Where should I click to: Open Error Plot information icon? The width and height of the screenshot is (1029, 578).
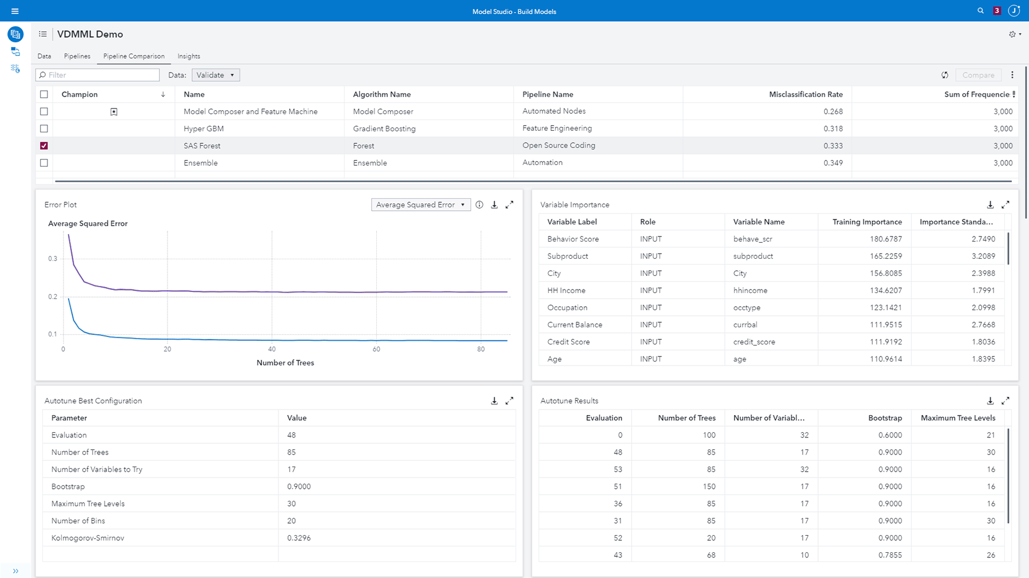[480, 204]
